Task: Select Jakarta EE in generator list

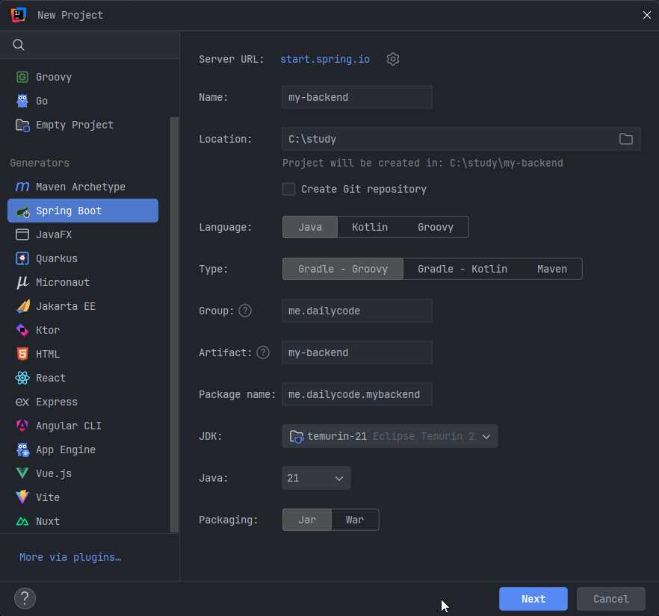Action: tap(83, 307)
